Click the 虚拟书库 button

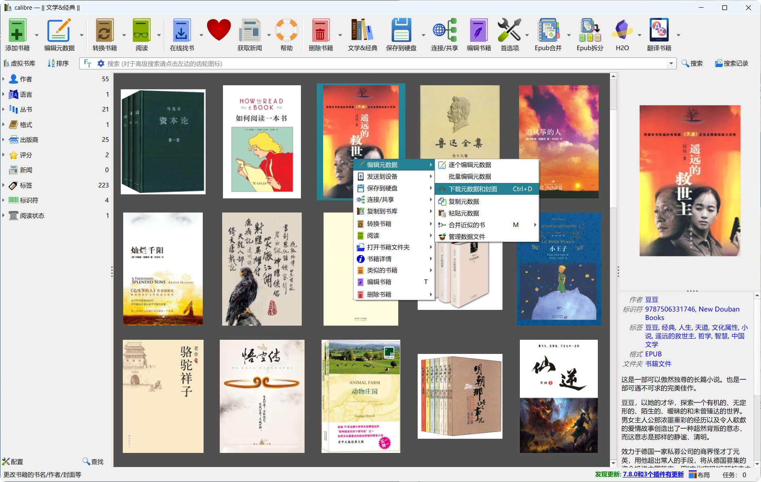(19, 63)
